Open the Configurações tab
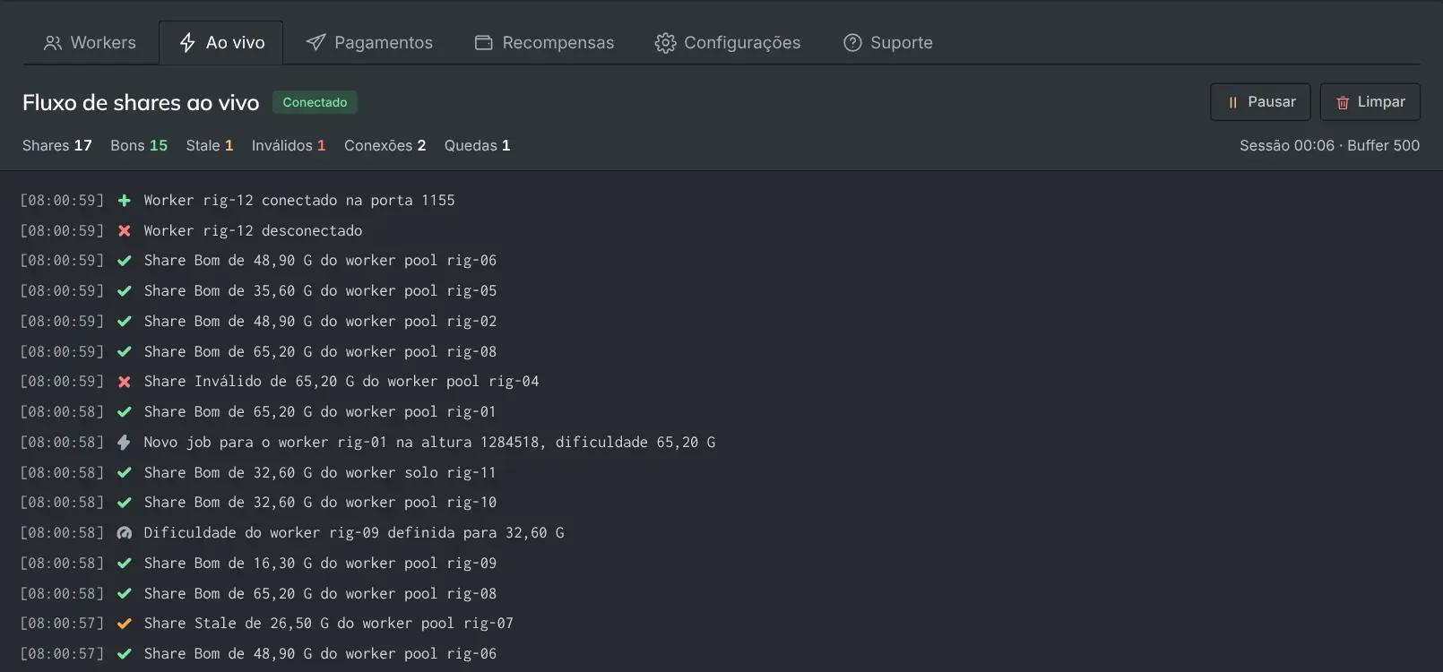1443x672 pixels. (x=727, y=43)
